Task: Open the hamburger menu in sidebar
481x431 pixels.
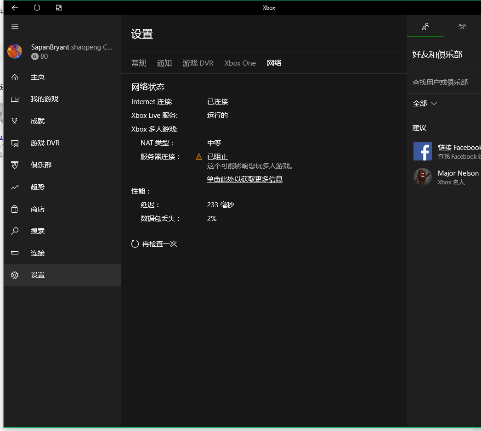Action: point(15,27)
